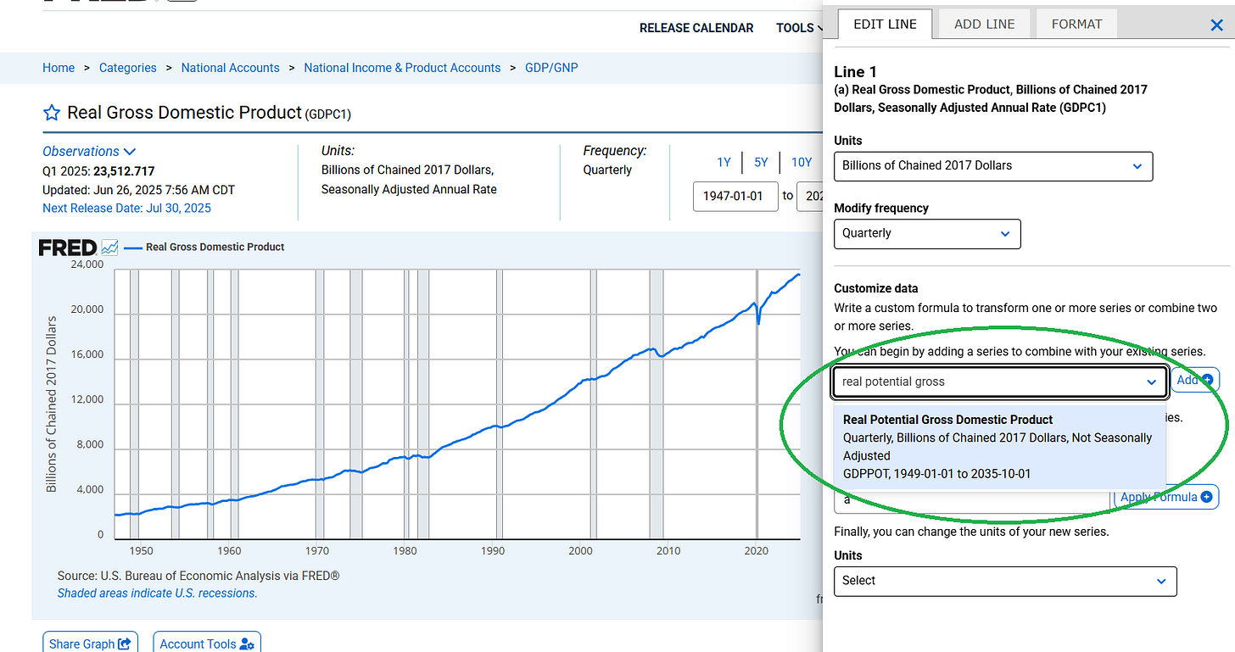Viewport: 1235px width, 652px height.
Task: Collapse the Observations section
Action: tap(130, 151)
